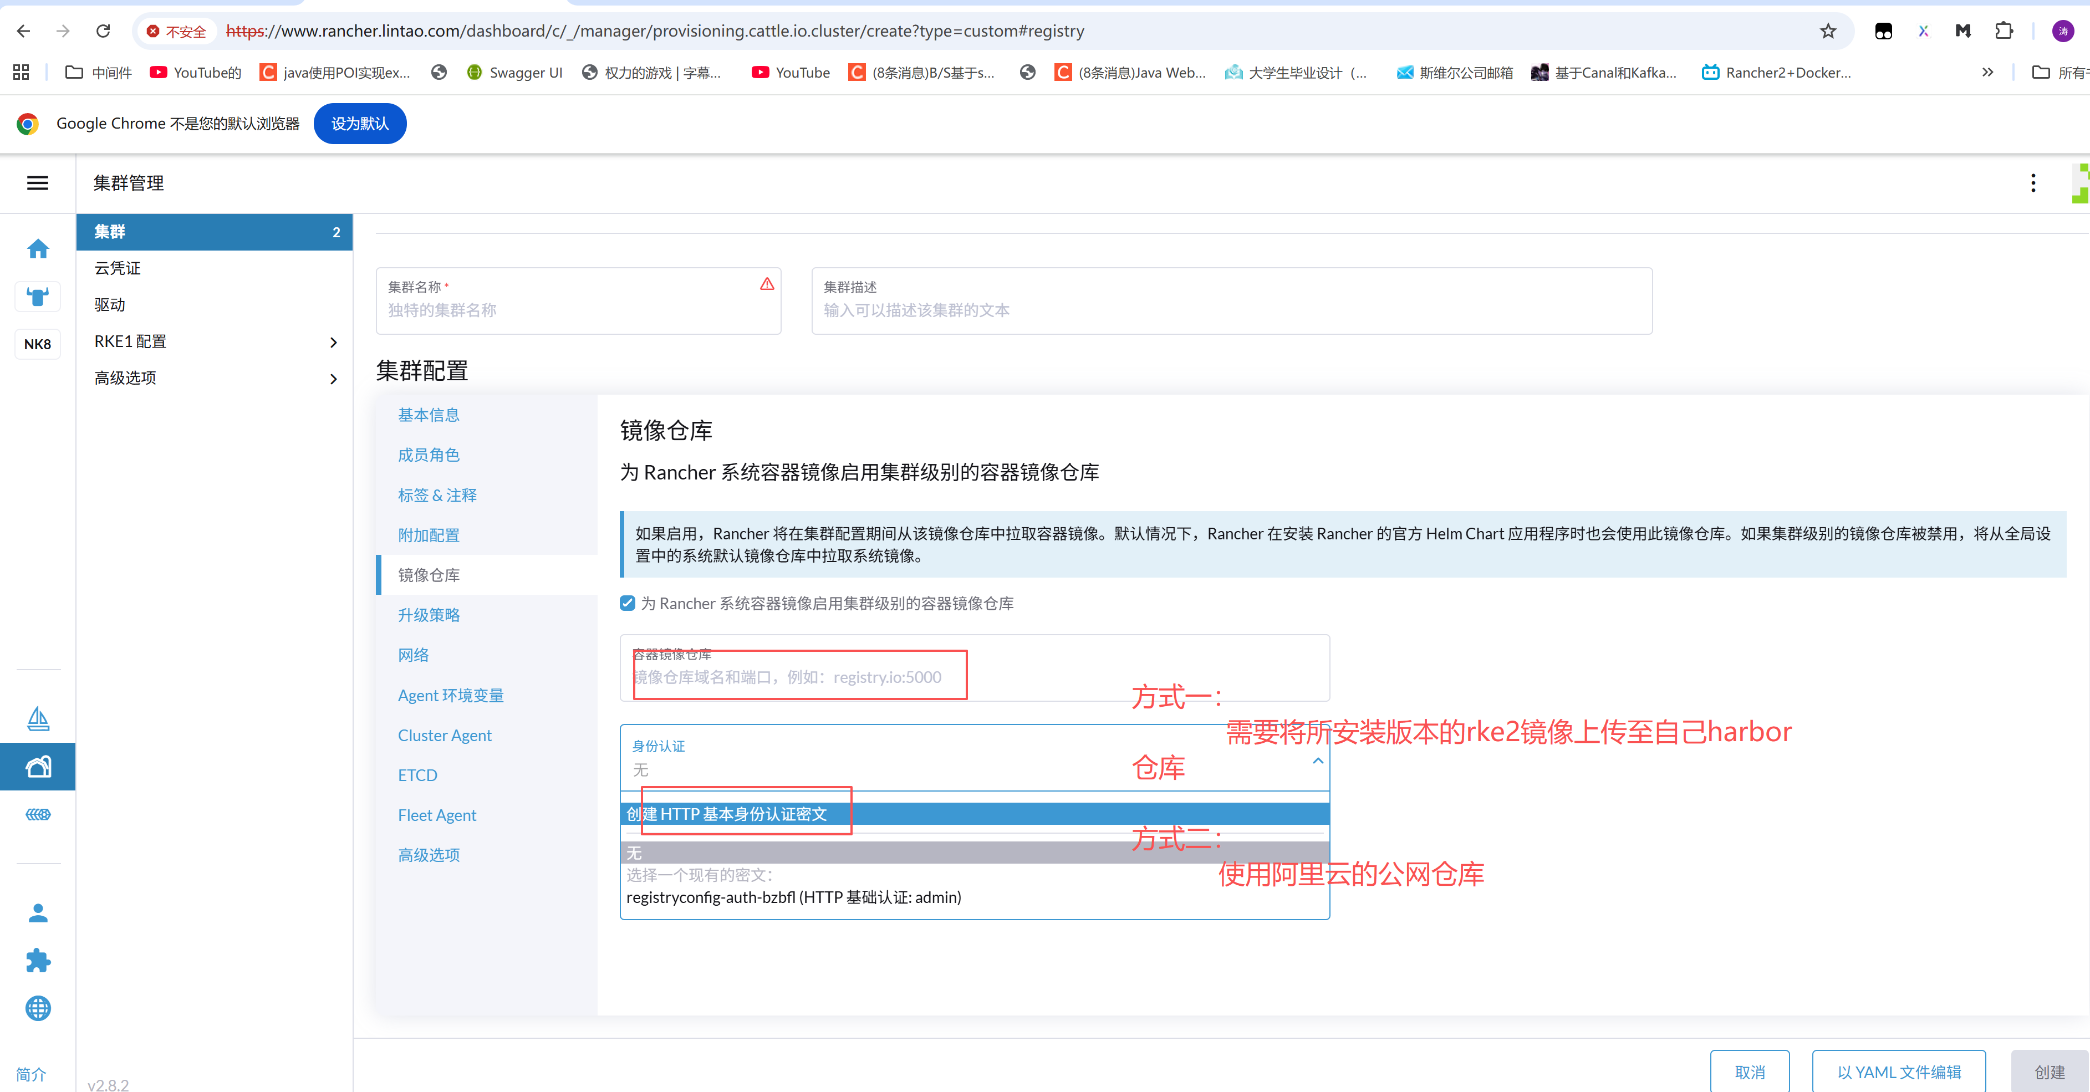Click the 创建 button
Image resolution: width=2090 pixels, height=1092 pixels.
2050,1071
